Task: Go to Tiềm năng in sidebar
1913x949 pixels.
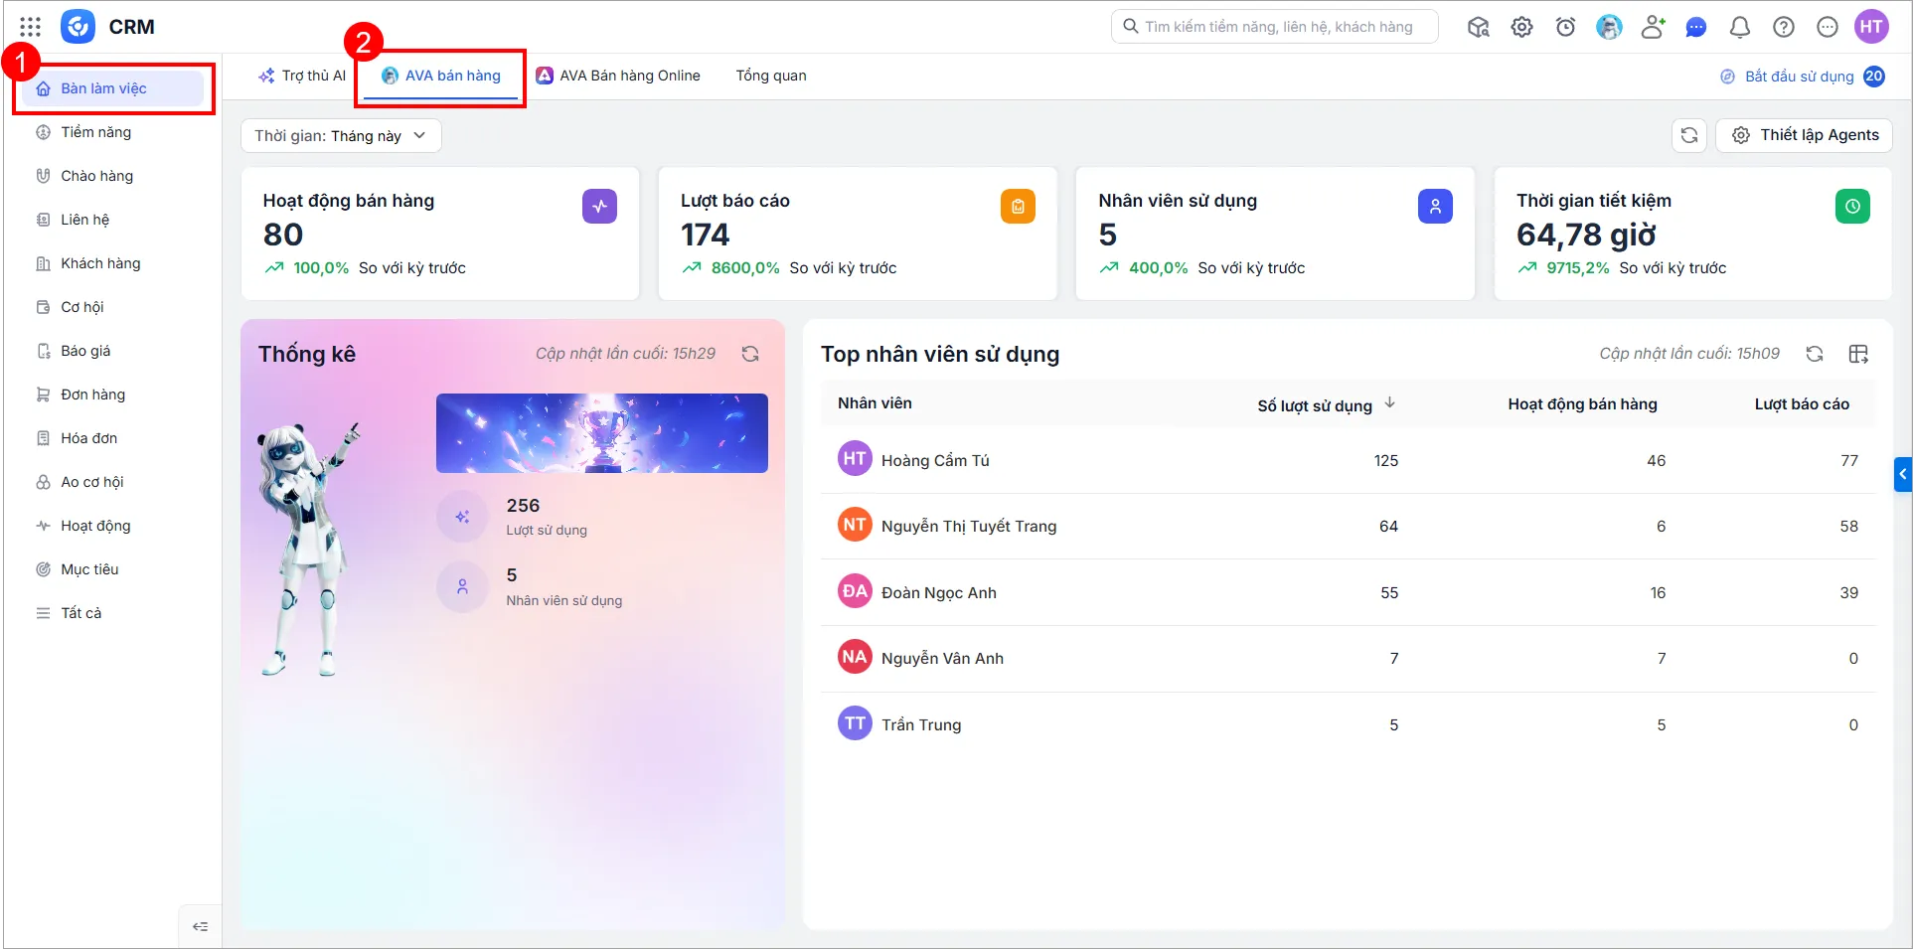Action: coord(112,132)
